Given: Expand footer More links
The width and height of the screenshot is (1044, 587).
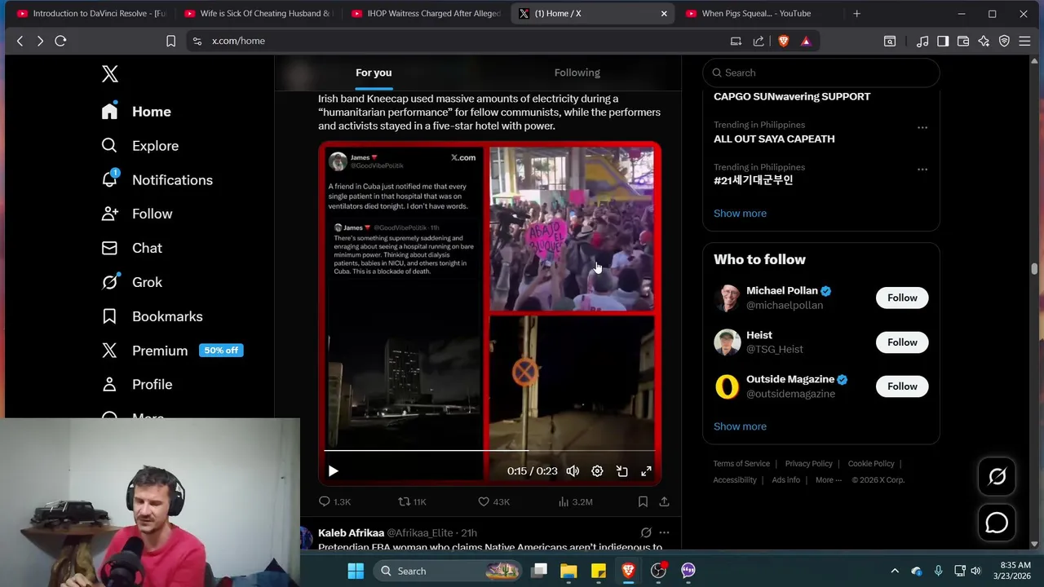Looking at the screenshot, I should pos(829,480).
